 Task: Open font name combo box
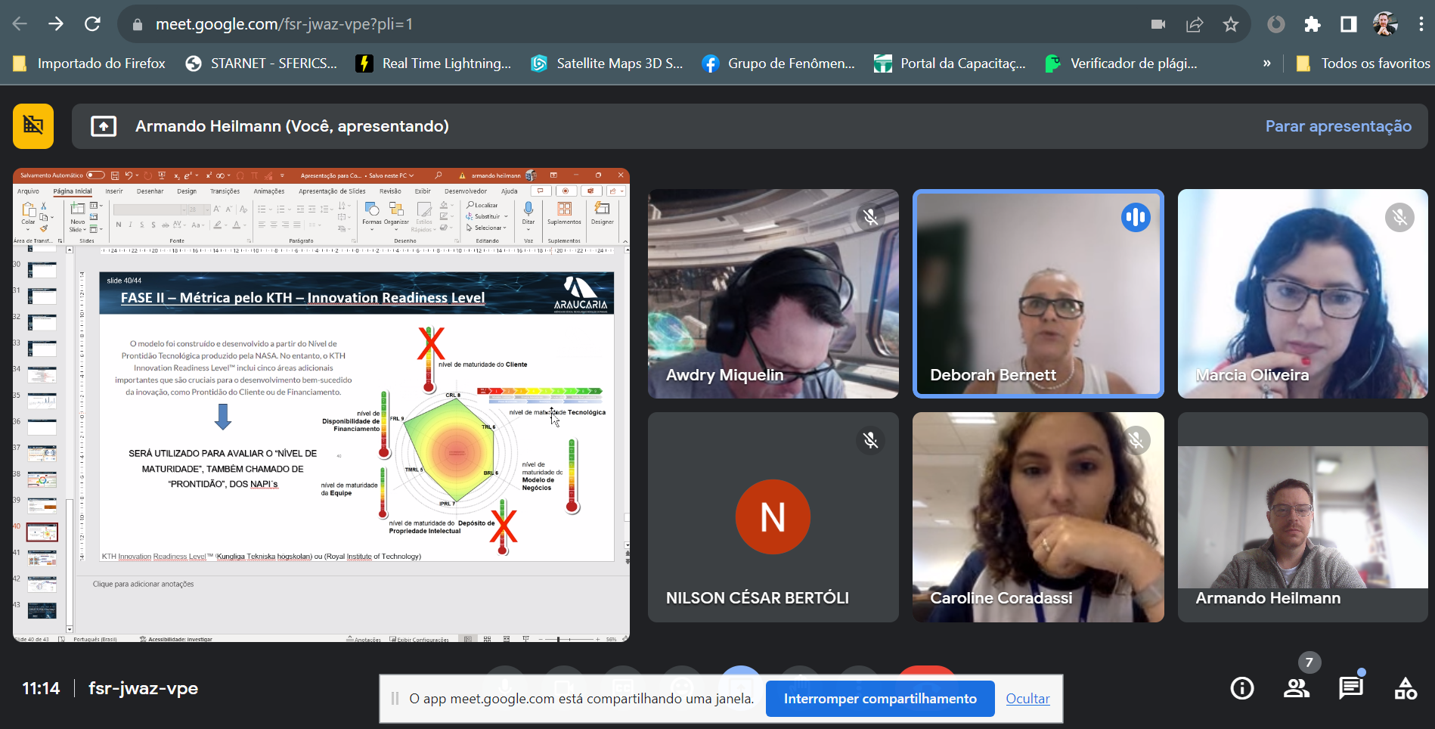coord(149,209)
